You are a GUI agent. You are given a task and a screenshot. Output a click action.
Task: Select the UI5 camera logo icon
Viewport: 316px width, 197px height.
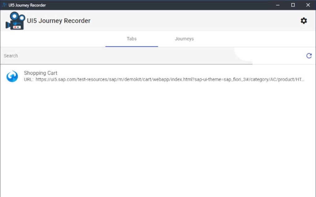click(x=15, y=20)
